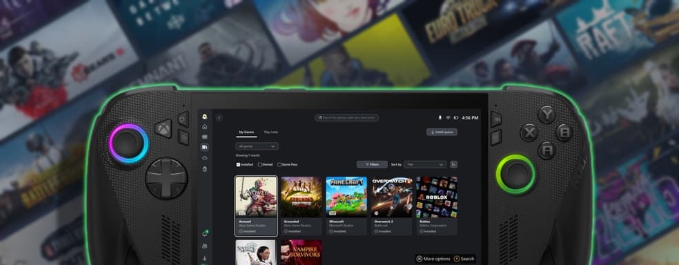Click More options hint button

click(433, 259)
